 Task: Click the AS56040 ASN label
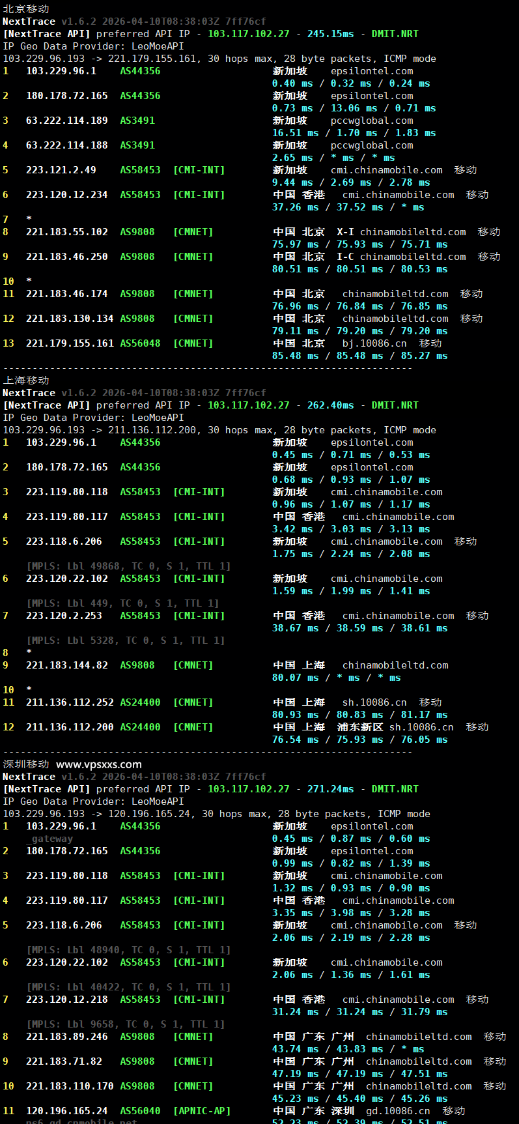(140, 1111)
